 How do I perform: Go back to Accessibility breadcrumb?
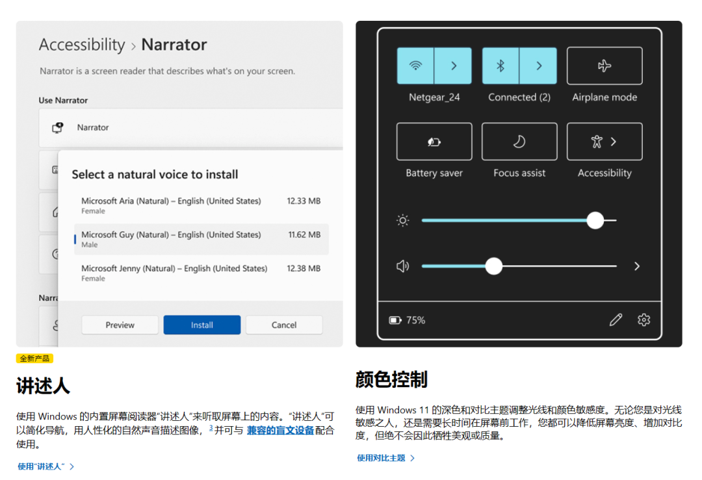click(x=82, y=45)
